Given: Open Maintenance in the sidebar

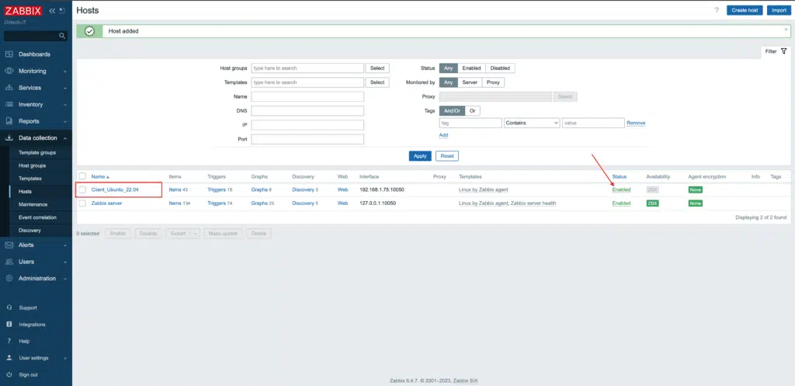Looking at the screenshot, I should click(x=33, y=204).
